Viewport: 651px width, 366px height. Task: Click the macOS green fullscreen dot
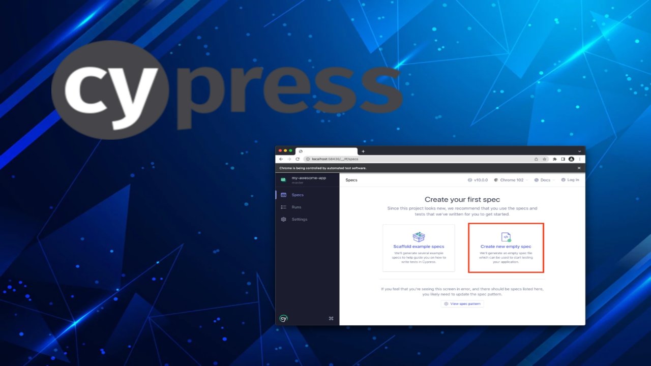point(290,150)
